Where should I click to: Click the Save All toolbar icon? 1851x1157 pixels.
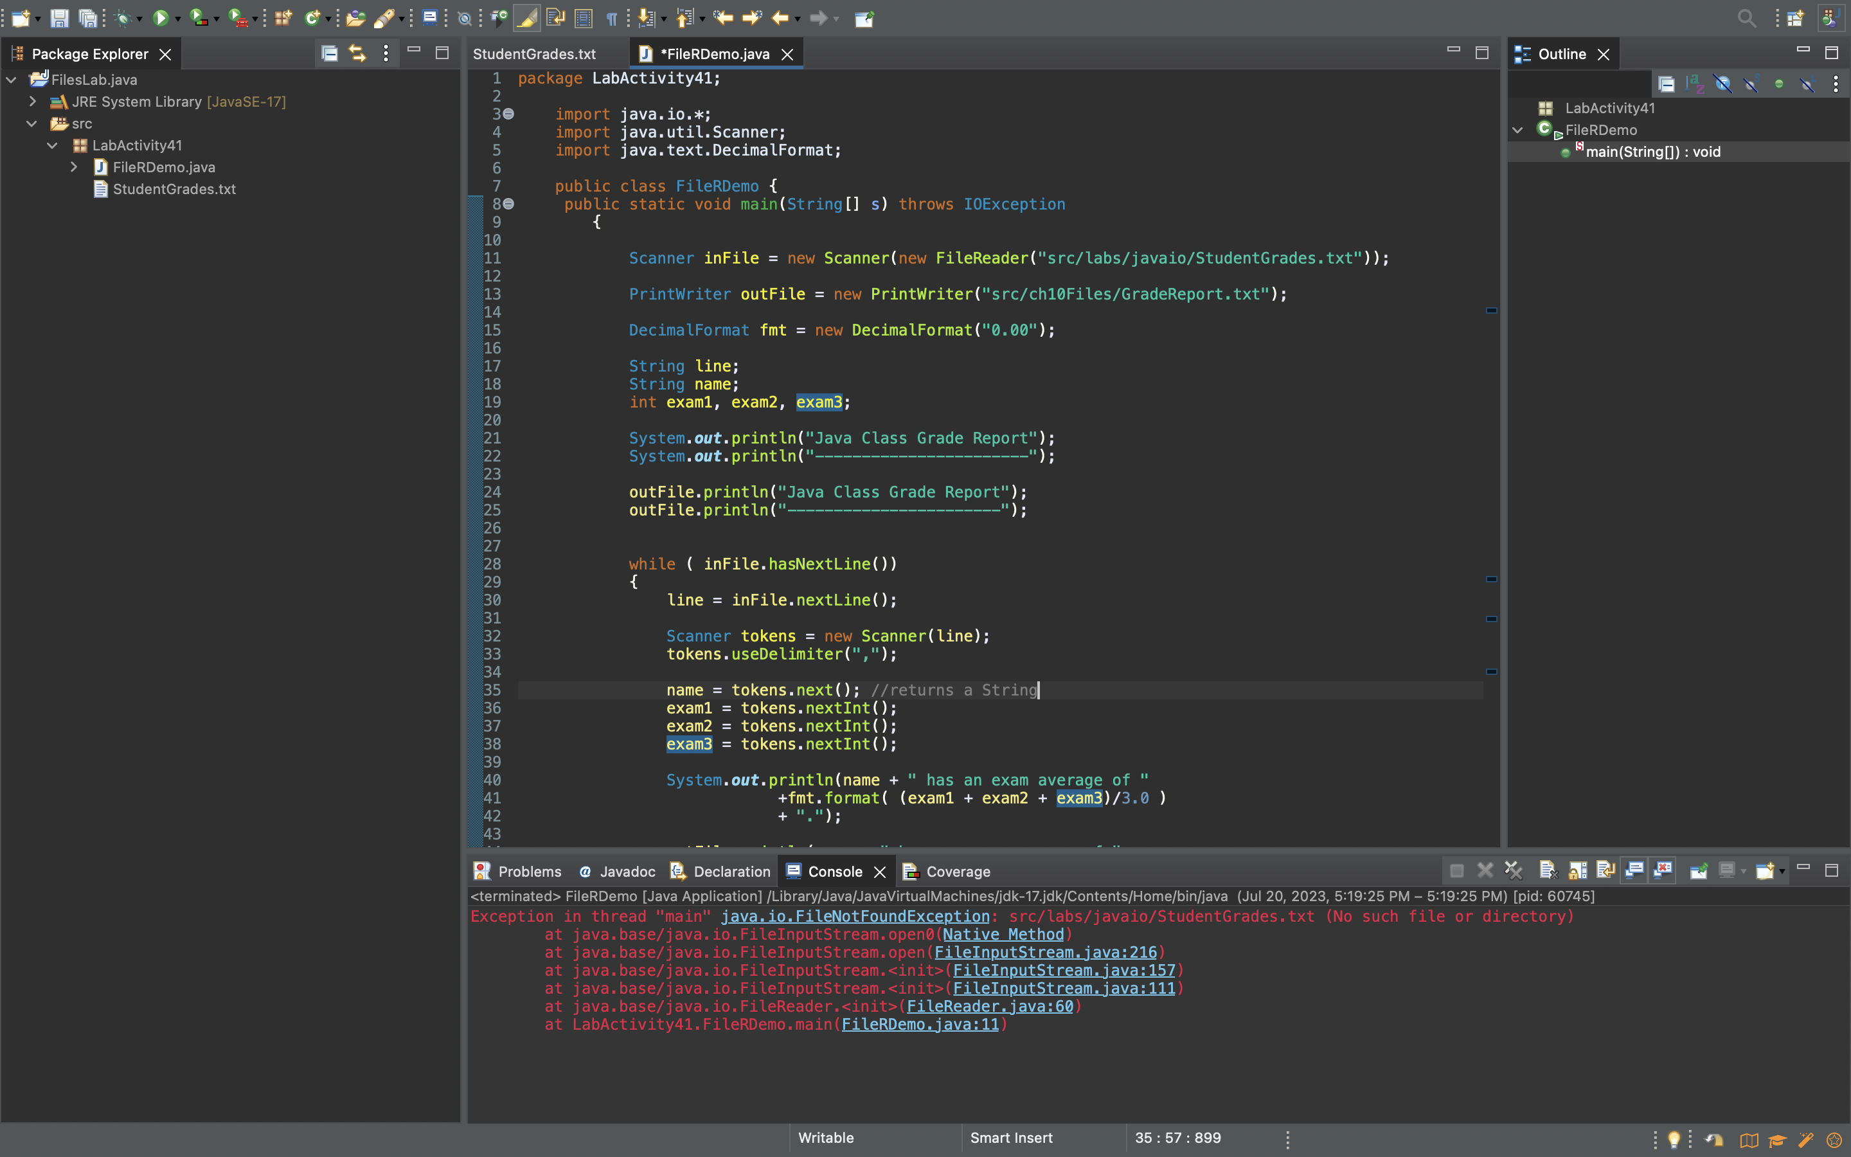[x=89, y=17]
